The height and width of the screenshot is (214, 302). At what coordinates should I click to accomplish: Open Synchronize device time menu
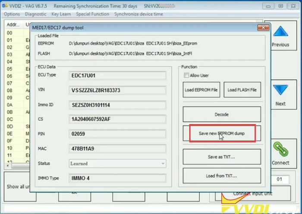point(138,14)
